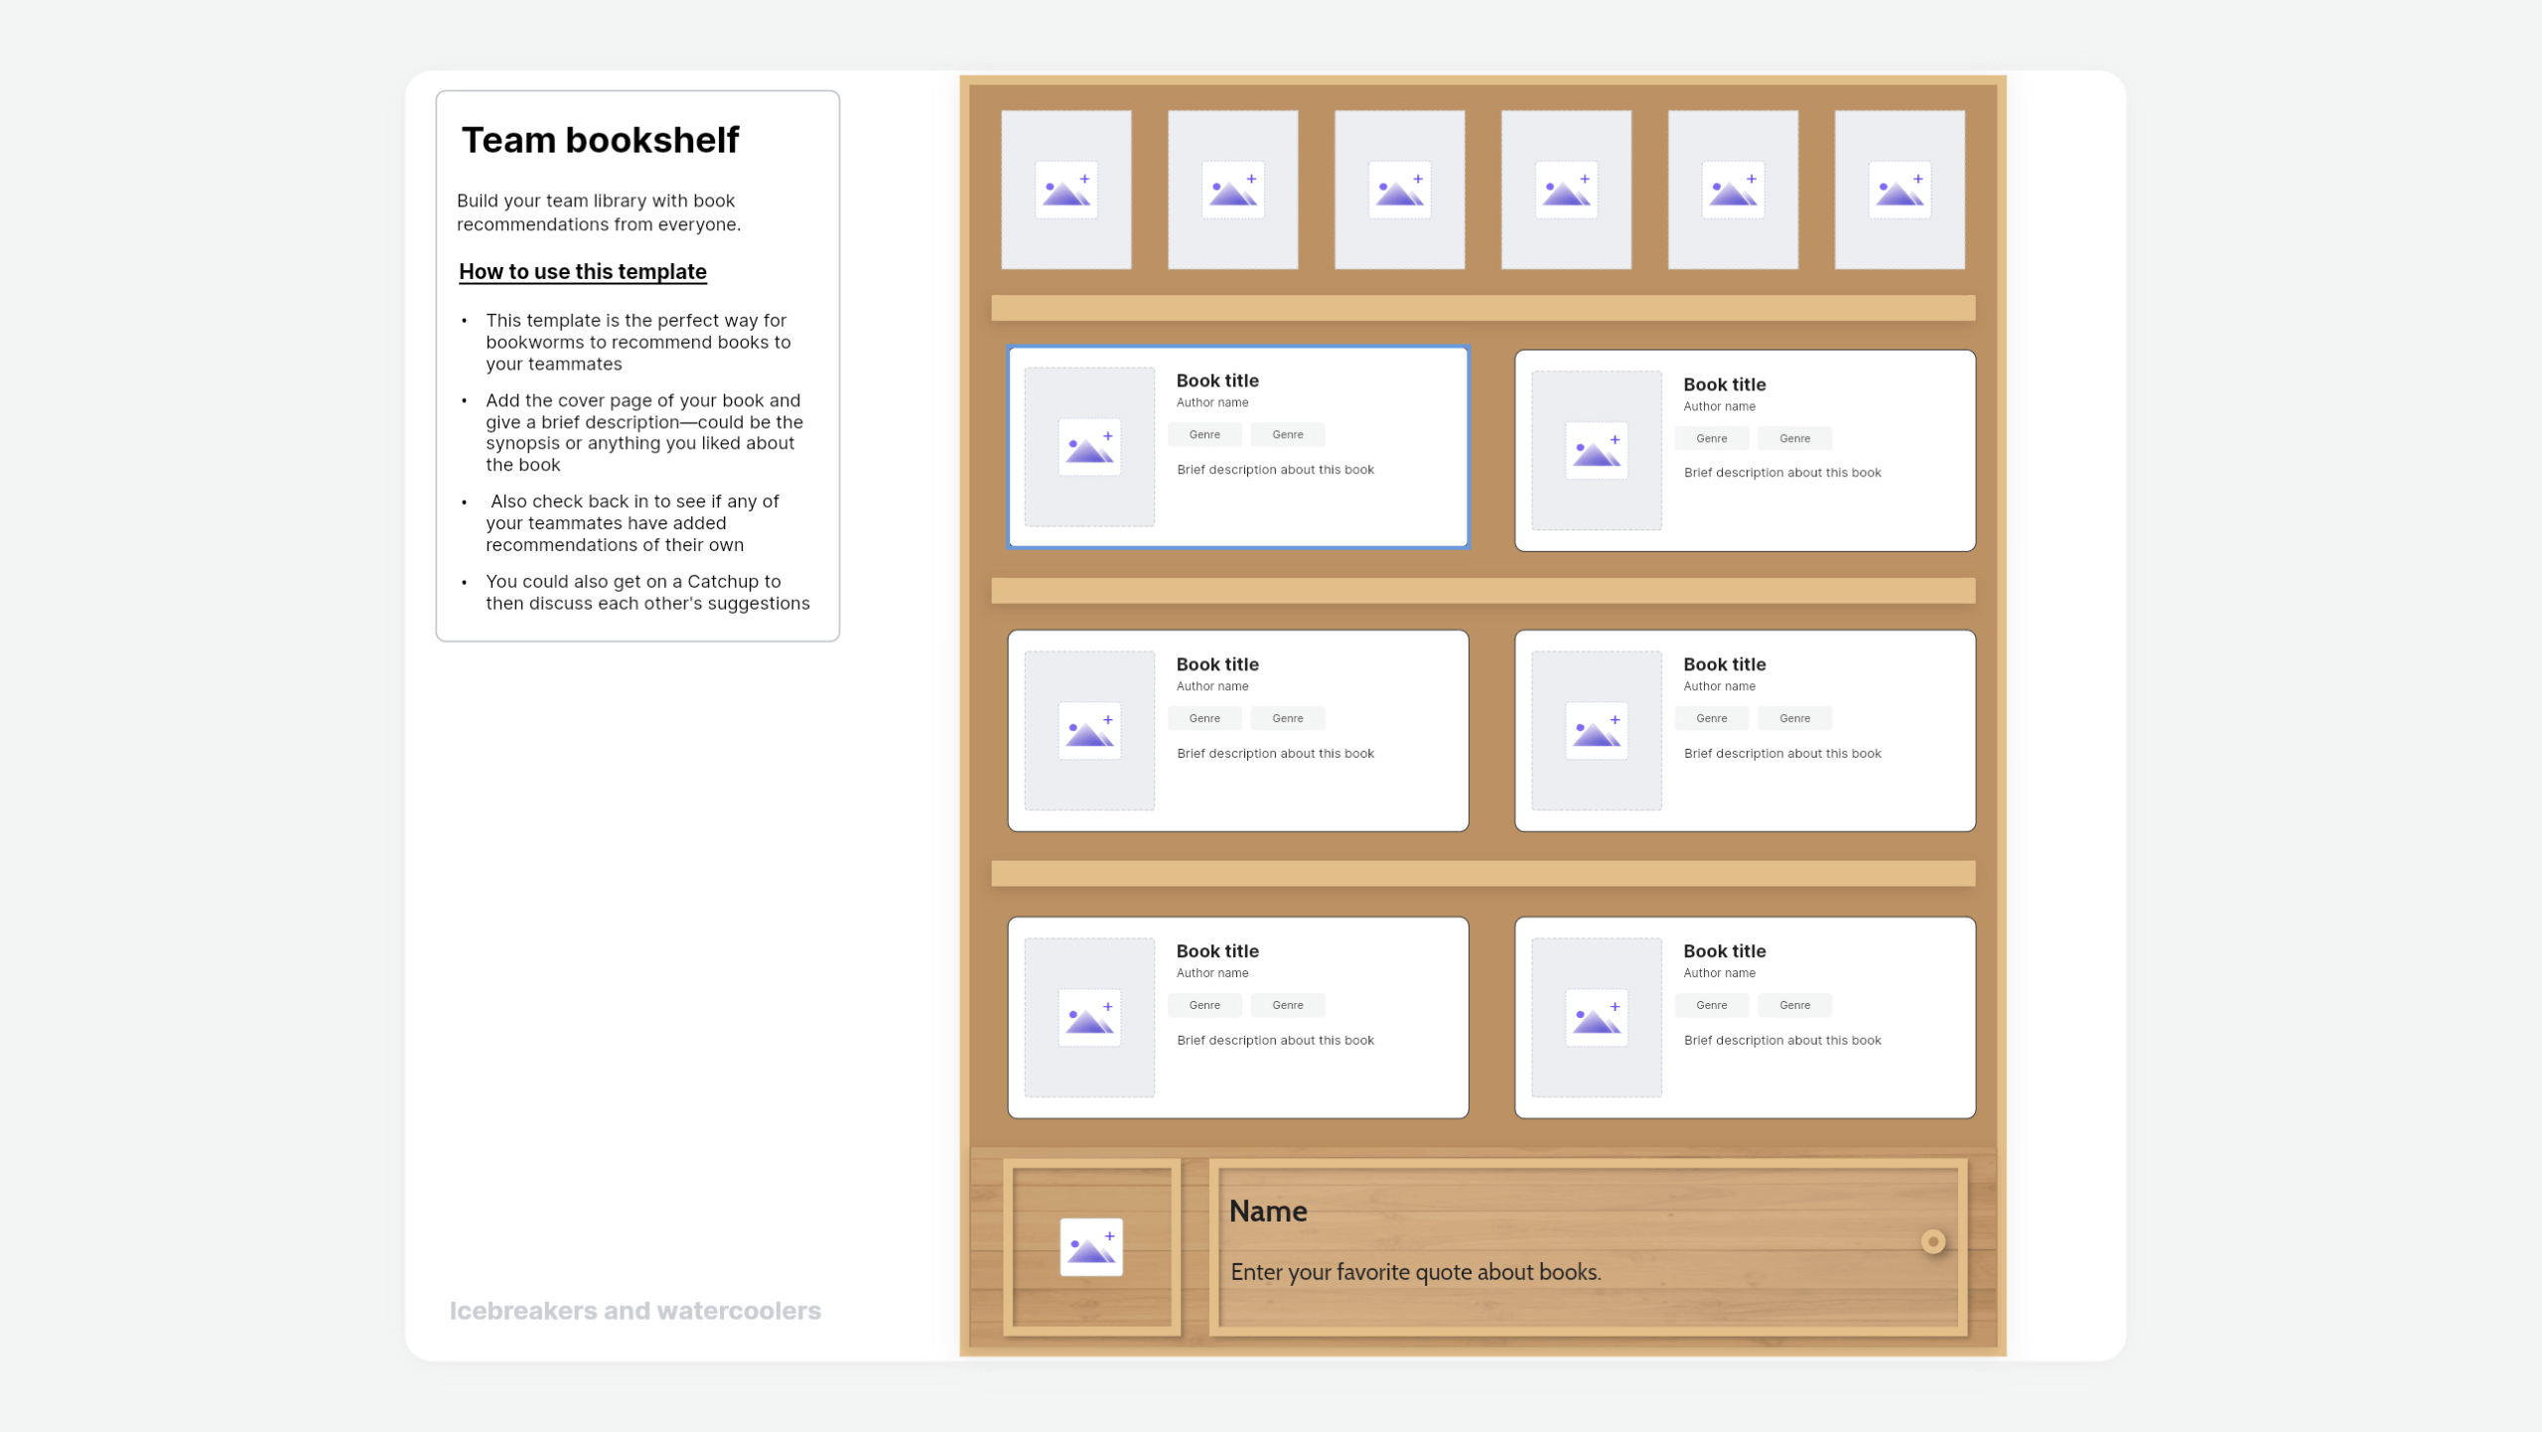Open the How to use this template section
The width and height of the screenshot is (2542, 1432).
[583, 271]
